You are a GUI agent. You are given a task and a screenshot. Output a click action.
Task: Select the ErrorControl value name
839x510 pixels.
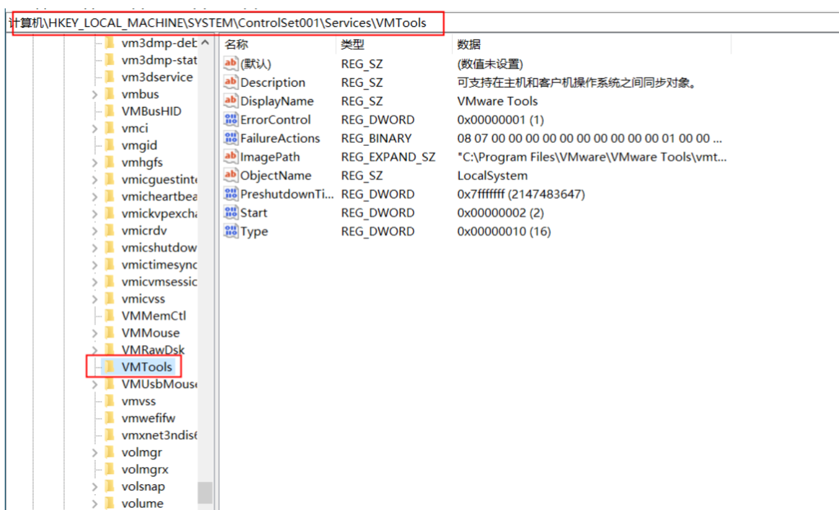tap(275, 120)
